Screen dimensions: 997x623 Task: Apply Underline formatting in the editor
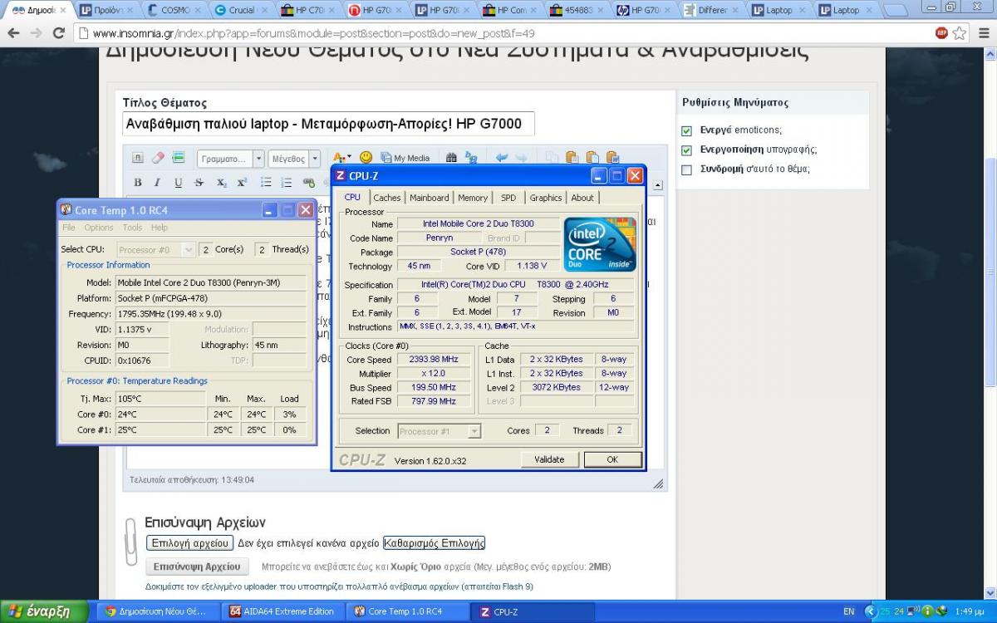(x=178, y=183)
